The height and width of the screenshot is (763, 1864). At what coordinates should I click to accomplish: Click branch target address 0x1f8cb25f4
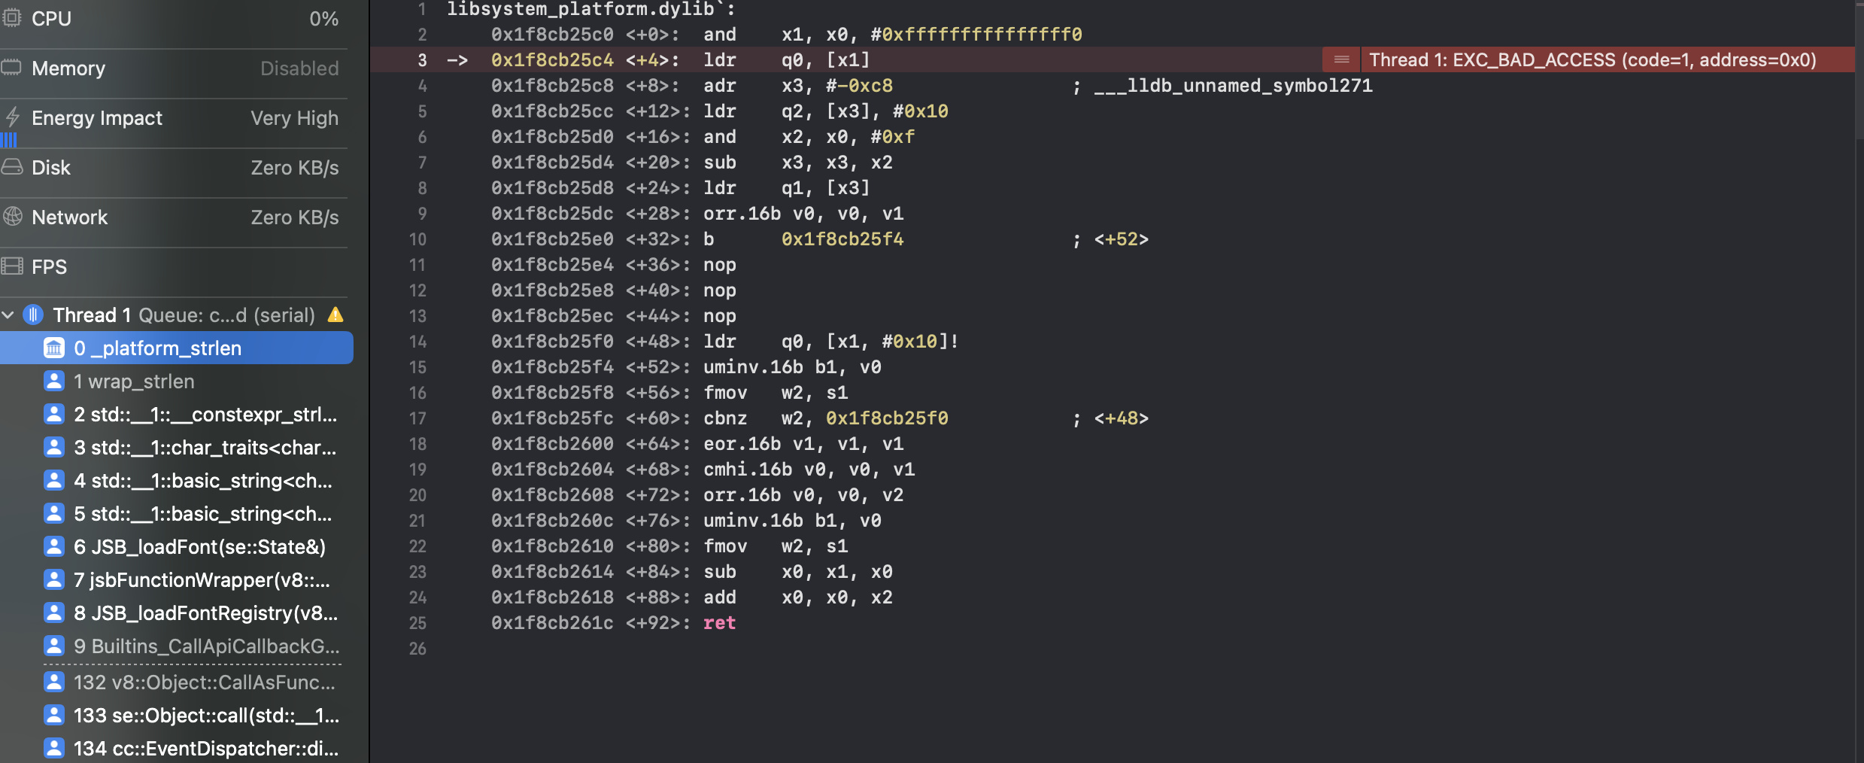[842, 239]
